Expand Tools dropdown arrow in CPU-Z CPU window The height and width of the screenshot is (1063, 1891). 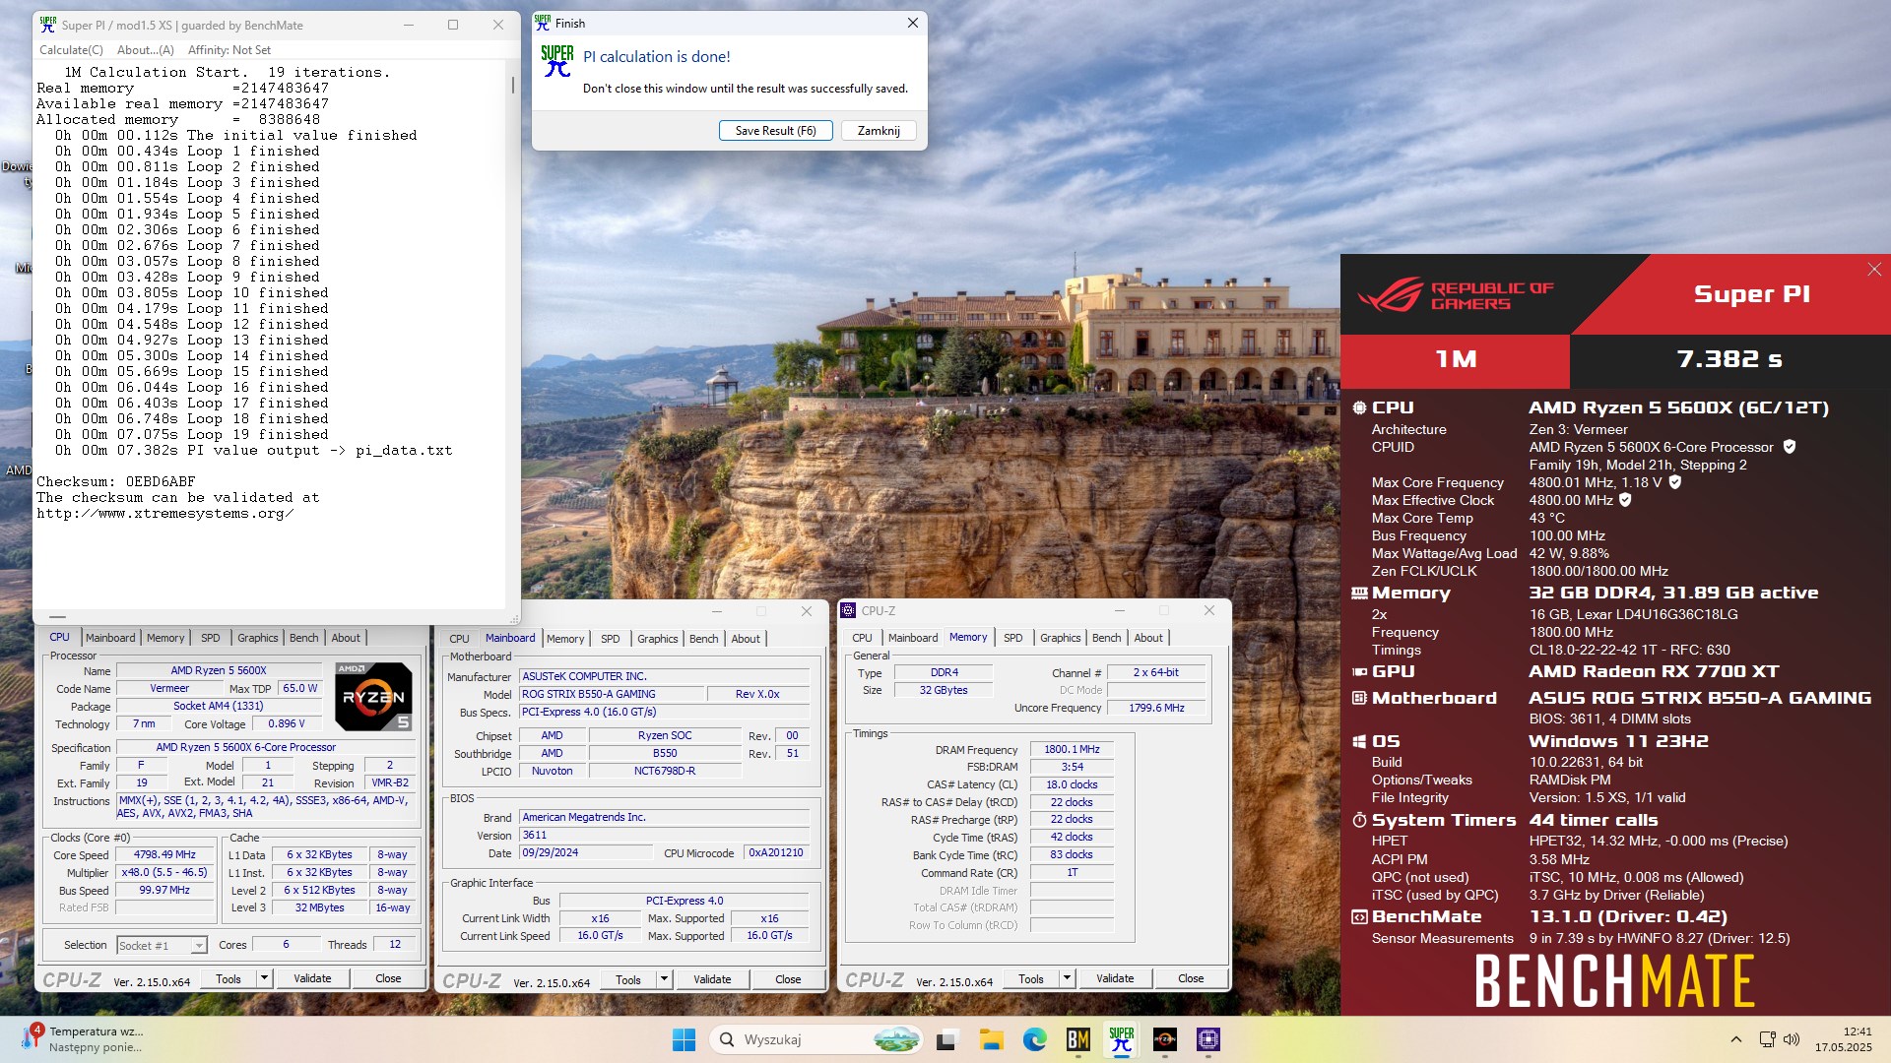tap(264, 978)
